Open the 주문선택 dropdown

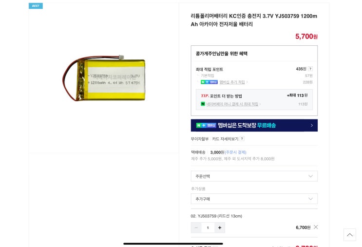[x=254, y=176]
